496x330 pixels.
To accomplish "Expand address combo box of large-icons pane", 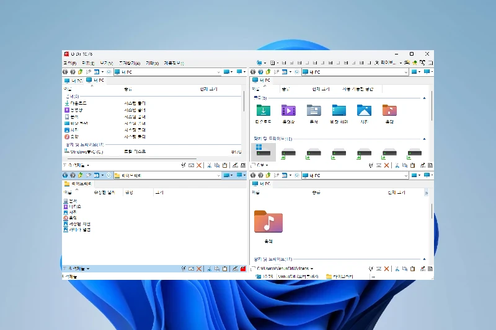I will 406,72.
